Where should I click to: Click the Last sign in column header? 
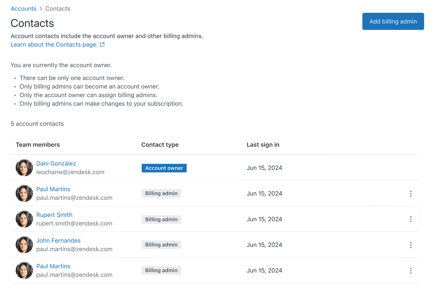(x=263, y=145)
